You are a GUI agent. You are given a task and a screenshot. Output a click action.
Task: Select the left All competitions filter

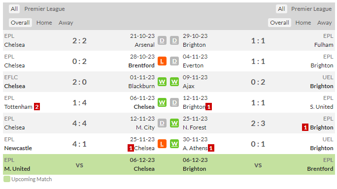click(x=14, y=9)
